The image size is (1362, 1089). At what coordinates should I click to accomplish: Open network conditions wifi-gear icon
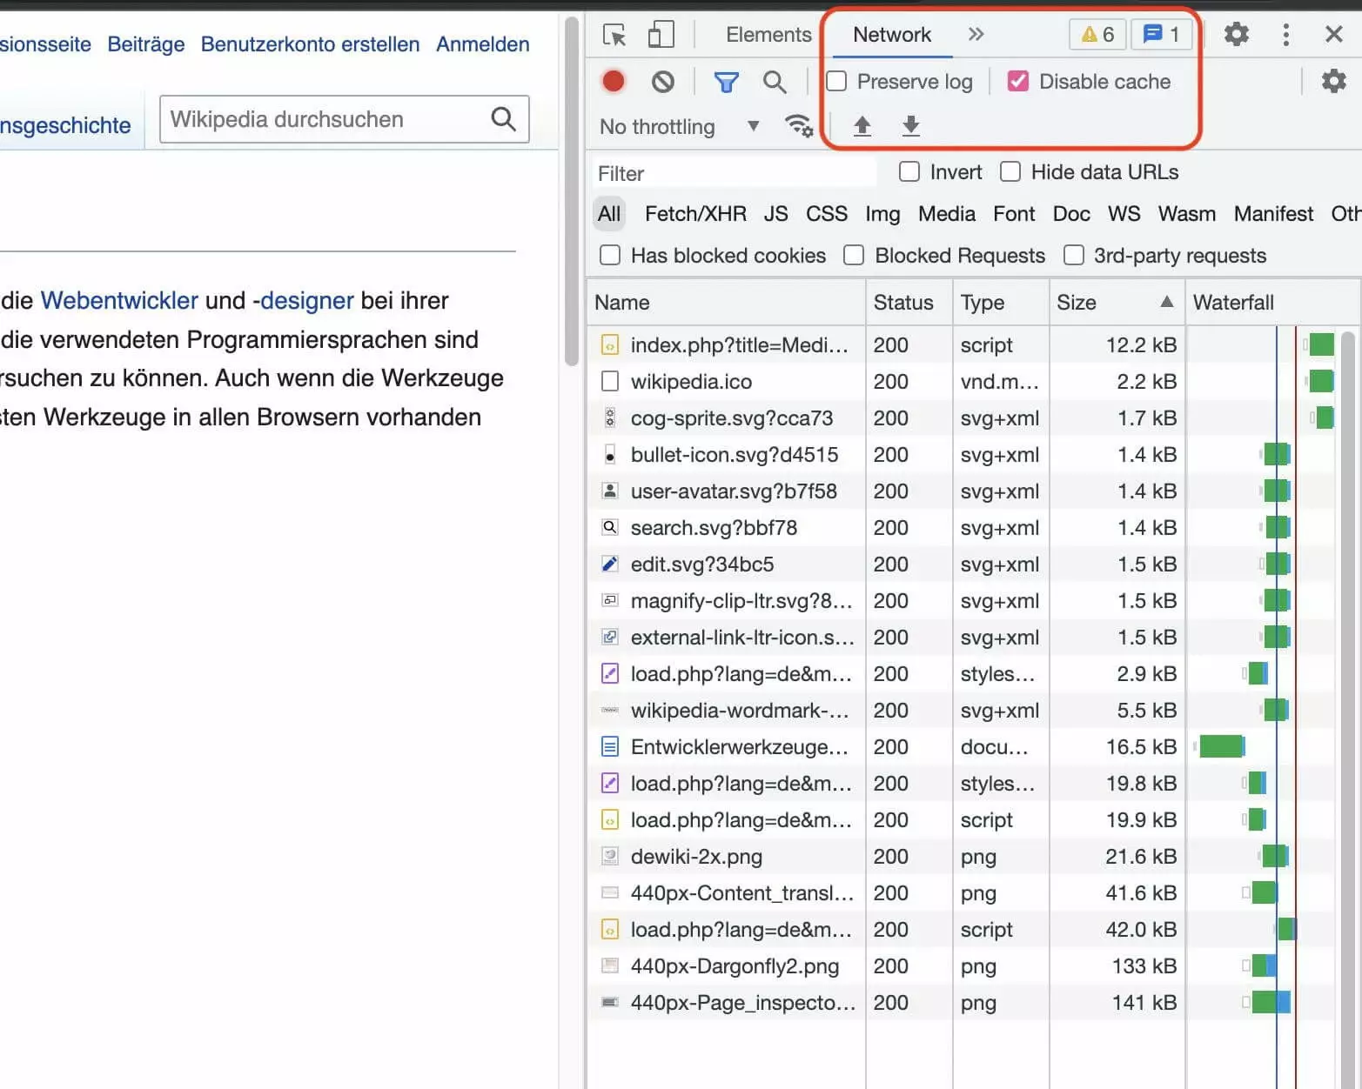click(799, 126)
